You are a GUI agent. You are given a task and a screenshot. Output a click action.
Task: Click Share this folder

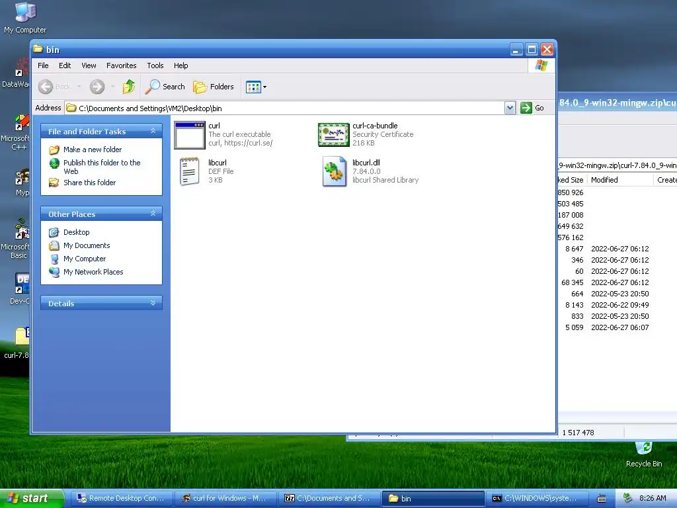click(x=89, y=183)
